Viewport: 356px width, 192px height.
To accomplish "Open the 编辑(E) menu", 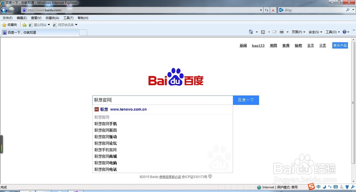I will point(22,18).
